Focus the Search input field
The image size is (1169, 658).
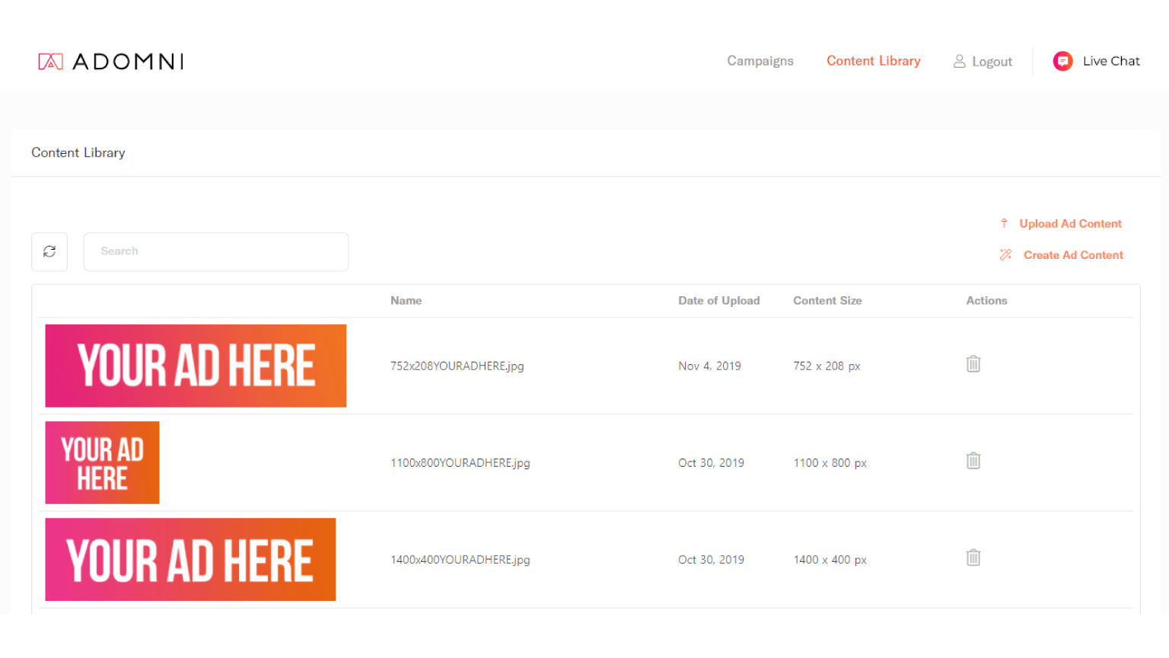(x=216, y=251)
